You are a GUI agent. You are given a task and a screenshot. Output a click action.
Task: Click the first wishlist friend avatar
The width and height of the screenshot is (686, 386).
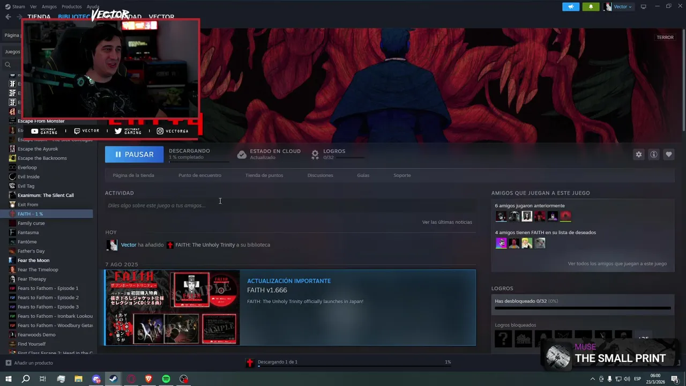(x=501, y=243)
